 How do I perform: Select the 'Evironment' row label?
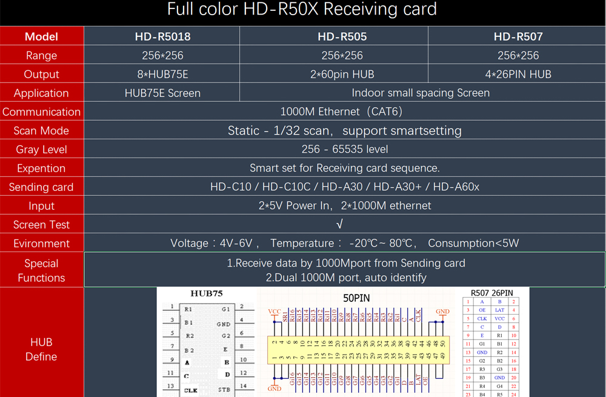click(42, 244)
